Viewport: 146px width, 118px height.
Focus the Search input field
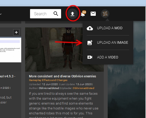point(46,14)
